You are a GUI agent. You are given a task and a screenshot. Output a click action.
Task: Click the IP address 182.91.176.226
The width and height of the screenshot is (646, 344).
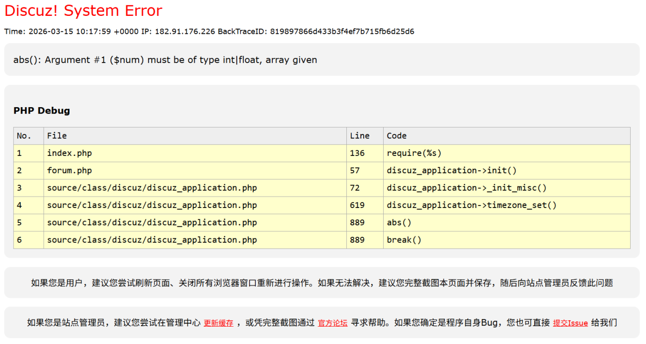click(x=185, y=31)
